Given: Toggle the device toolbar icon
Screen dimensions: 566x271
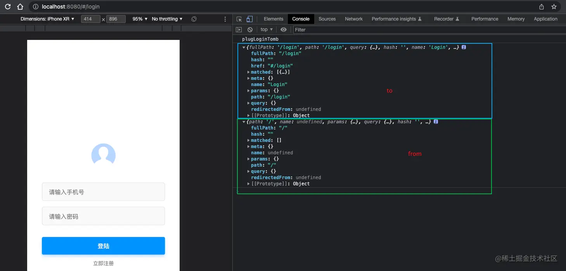Looking at the screenshot, I should pyautogui.click(x=249, y=19).
